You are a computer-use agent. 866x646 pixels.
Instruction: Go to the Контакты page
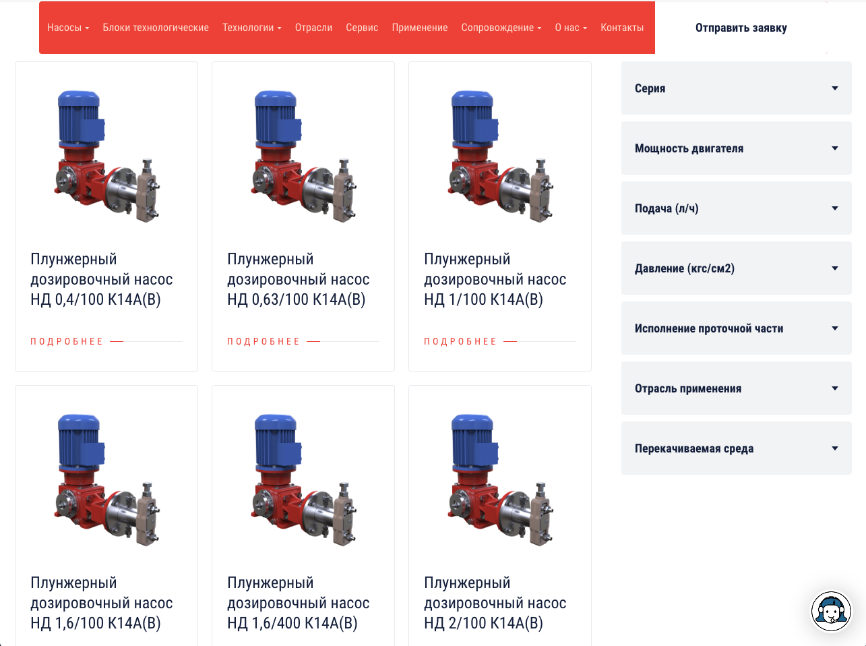[622, 28]
